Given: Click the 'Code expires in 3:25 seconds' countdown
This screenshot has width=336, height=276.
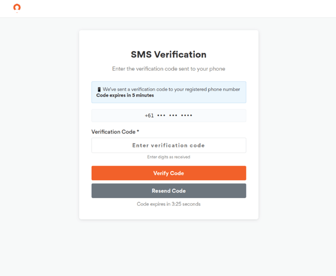Looking at the screenshot, I should (169, 204).
